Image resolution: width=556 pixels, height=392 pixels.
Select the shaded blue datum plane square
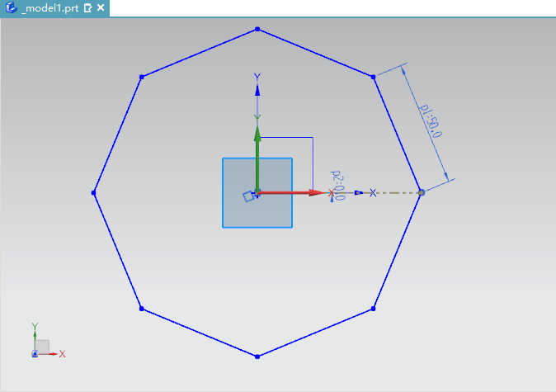tap(257, 192)
